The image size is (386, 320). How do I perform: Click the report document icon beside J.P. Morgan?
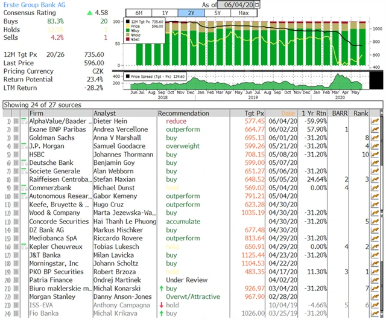coord(24,146)
